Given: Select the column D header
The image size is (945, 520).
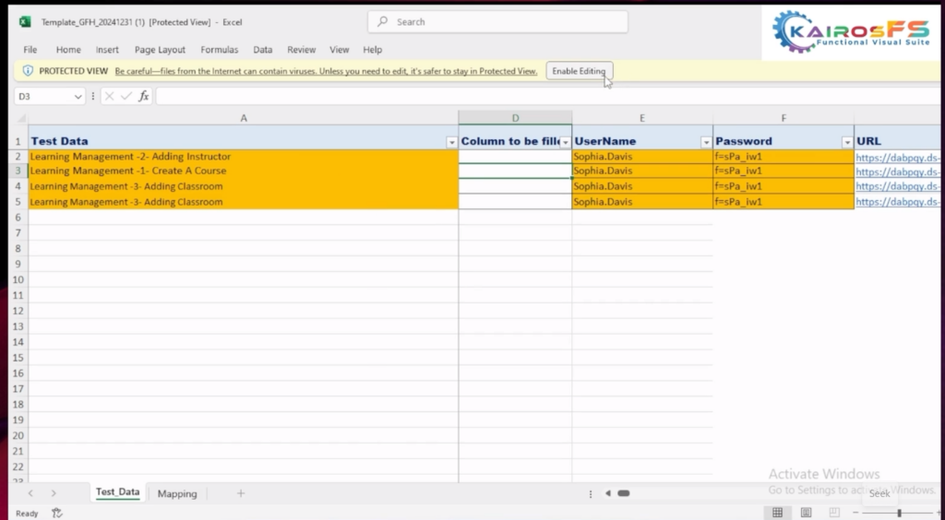Looking at the screenshot, I should [x=515, y=117].
